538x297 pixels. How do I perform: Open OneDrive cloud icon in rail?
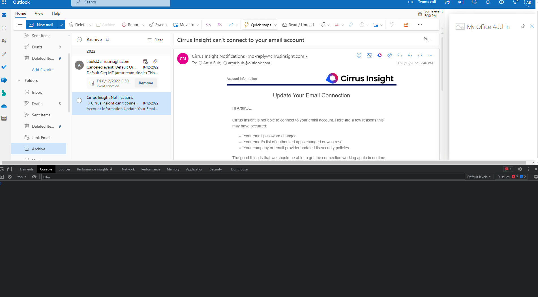coord(4,106)
